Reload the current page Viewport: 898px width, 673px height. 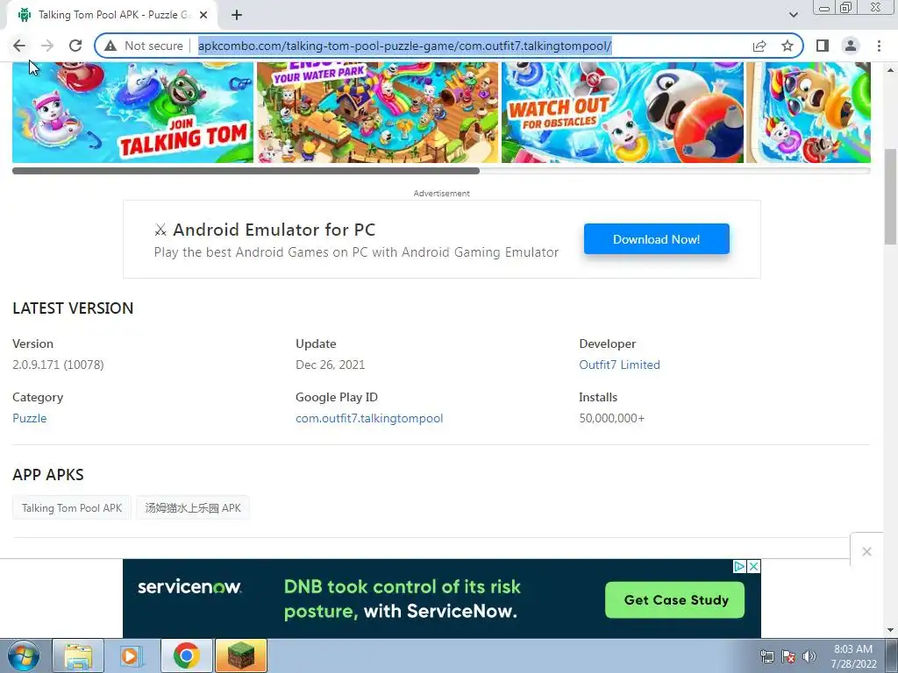pos(75,46)
